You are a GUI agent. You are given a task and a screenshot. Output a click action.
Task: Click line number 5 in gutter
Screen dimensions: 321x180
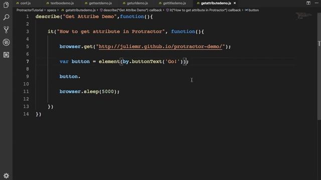(x=28, y=46)
